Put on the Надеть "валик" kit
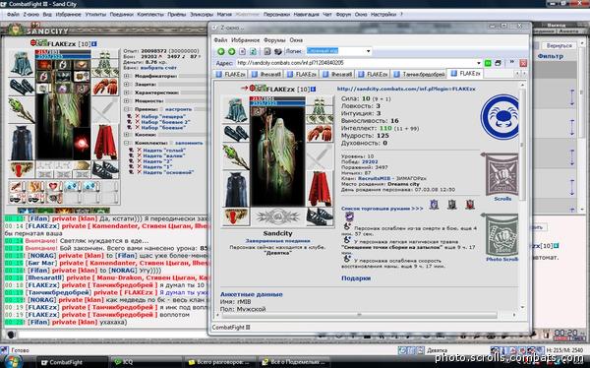Viewport: 590px width, 368px height. (163, 155)
